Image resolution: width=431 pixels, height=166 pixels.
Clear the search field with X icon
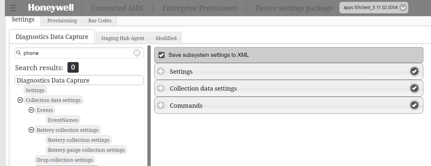point(137,53)
